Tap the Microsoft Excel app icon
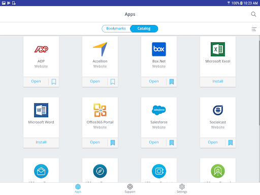Viewport: 260px width, 195px height. 218,49
